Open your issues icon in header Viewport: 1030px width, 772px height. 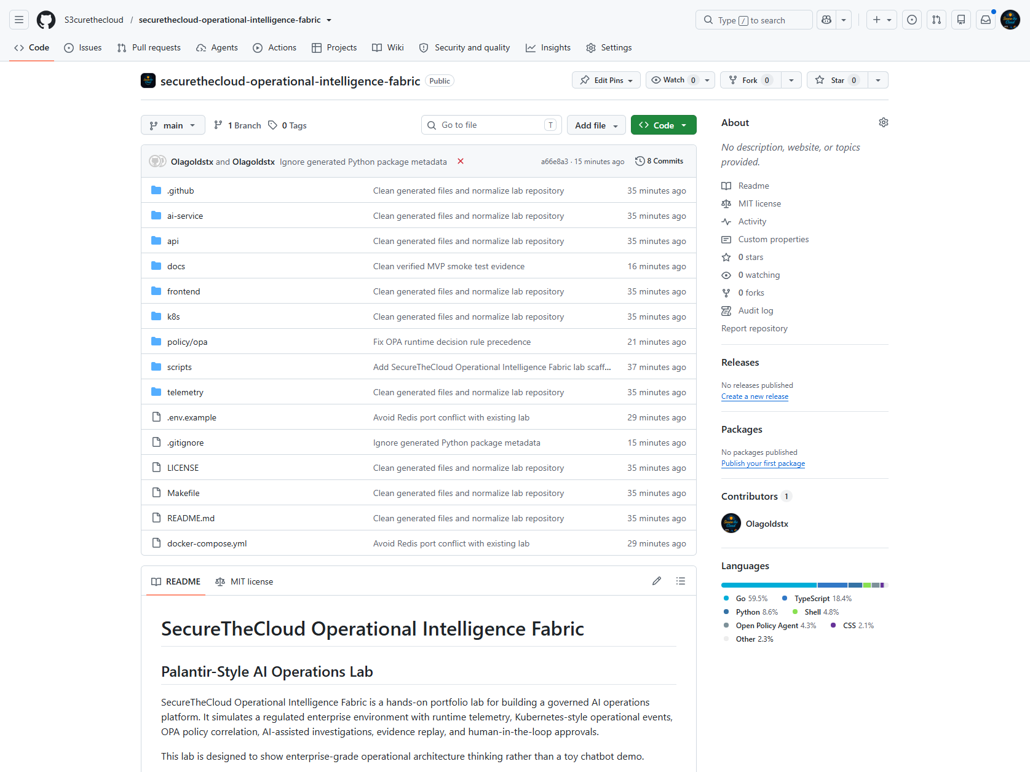[912, 20]
